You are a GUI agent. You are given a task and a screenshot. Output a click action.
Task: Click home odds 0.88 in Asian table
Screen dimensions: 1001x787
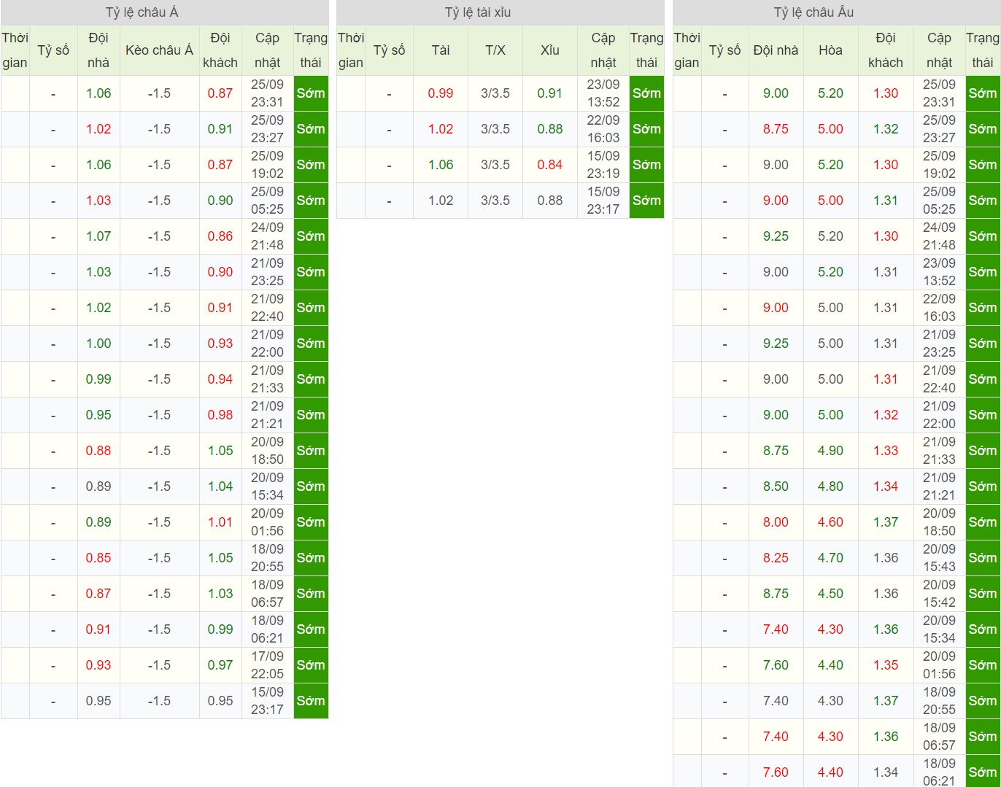[x=98, y=451]
